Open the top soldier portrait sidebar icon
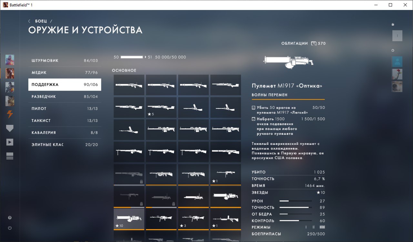The width and height of the screenshot is (413, 242). [x=10, y=60]
